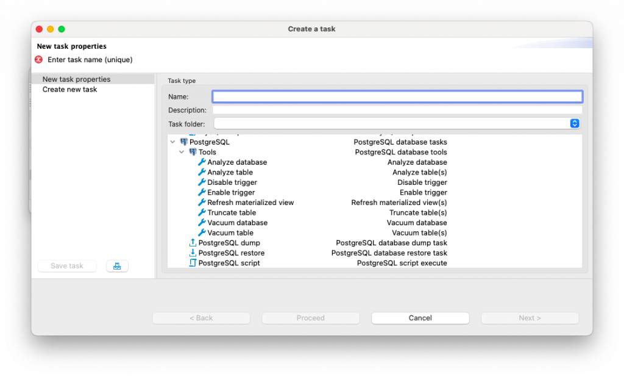Viewport: 624px width, 377px height.
Task: Open the Task folder dropdown
Action: coord(574,124)
